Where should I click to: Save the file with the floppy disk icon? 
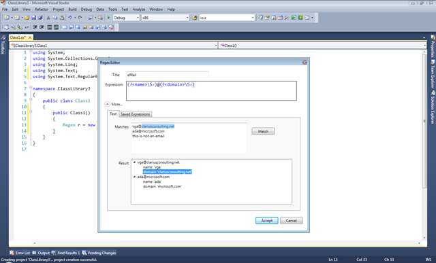coord(33,18)
